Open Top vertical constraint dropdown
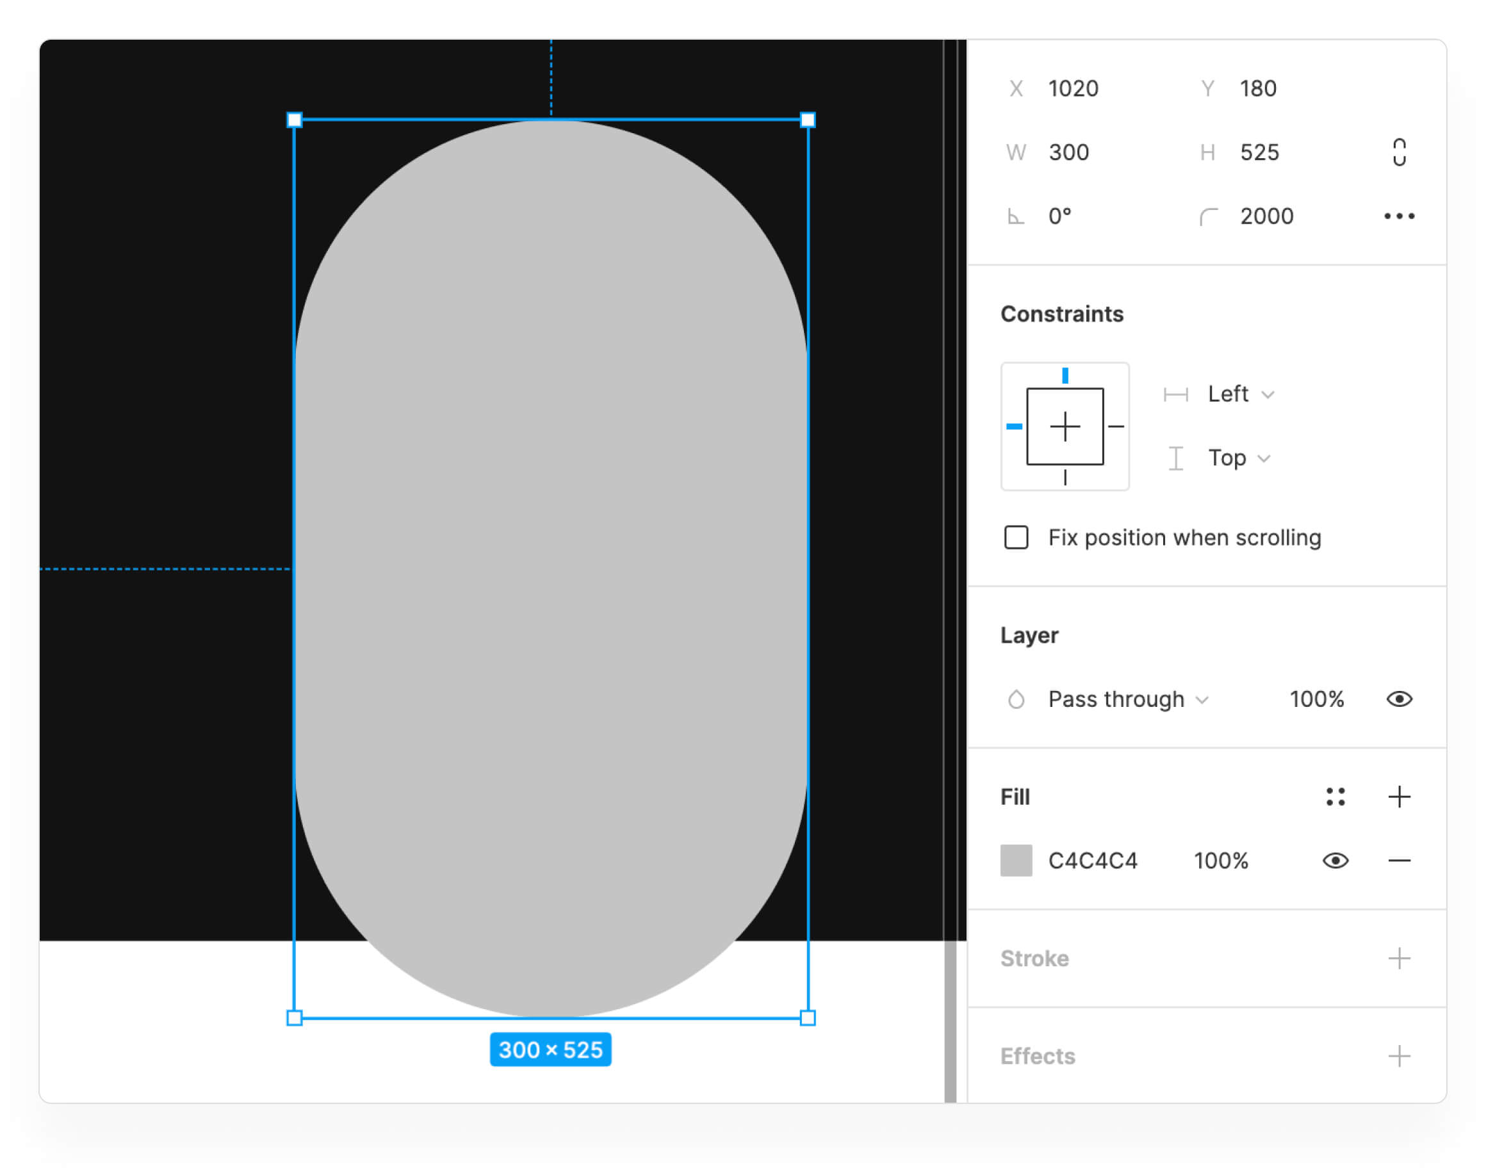 click(1239, 458)
